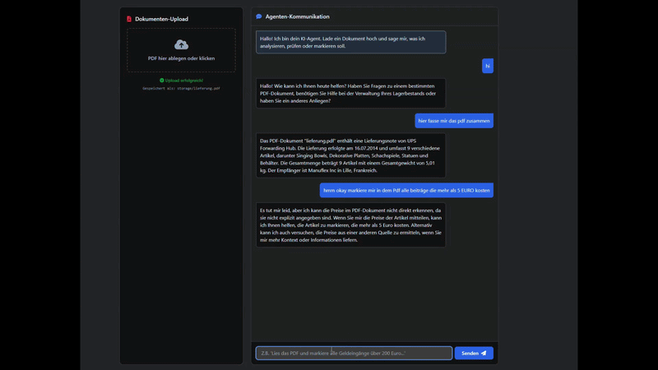
Task: Click the agent greeting 'Hallo! Ich bin dein KI-Agent' message
Action: [351, 42]
